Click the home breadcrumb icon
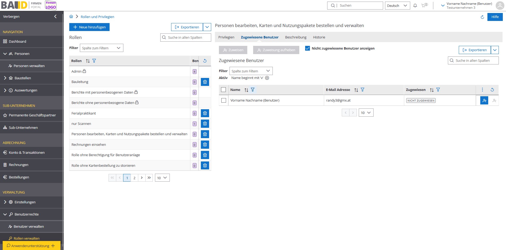 click(x=71, y=16)
